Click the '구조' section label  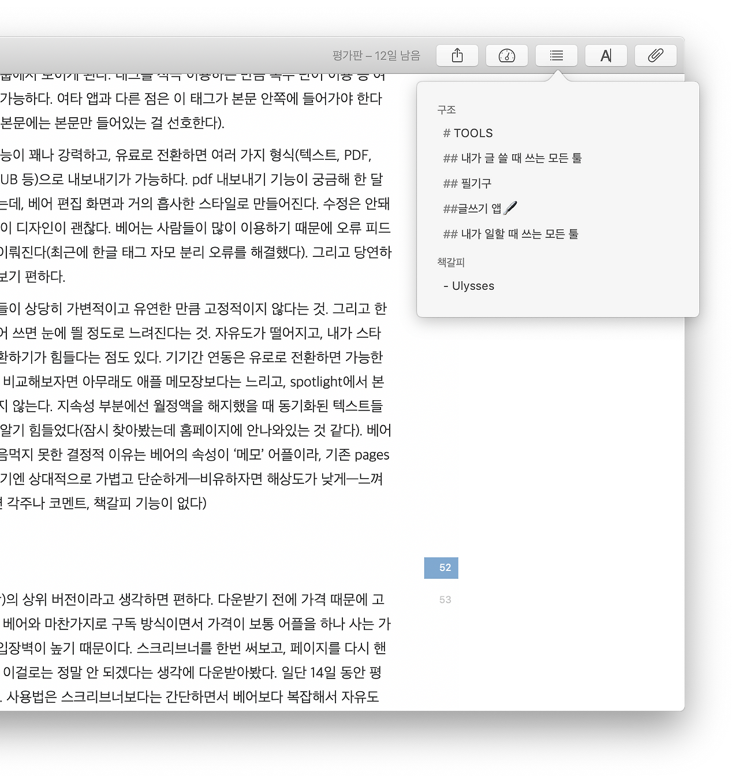(x=446, y=110)
